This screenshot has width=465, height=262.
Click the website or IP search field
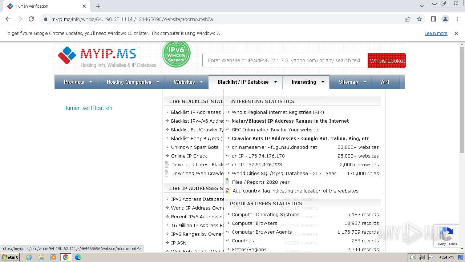pos(285,60)
